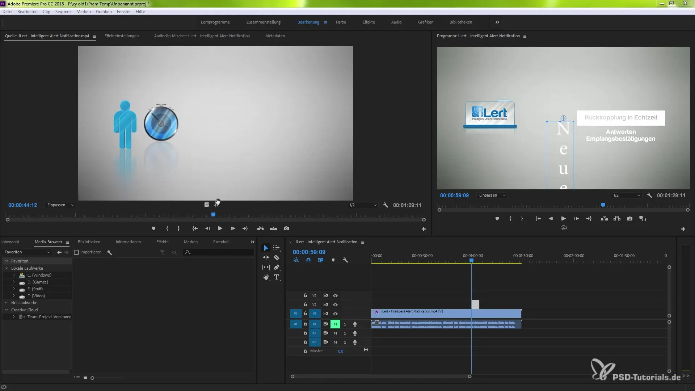Toggle V3 track output eye
Screen dimensions: 695x391
coord(335,296)
